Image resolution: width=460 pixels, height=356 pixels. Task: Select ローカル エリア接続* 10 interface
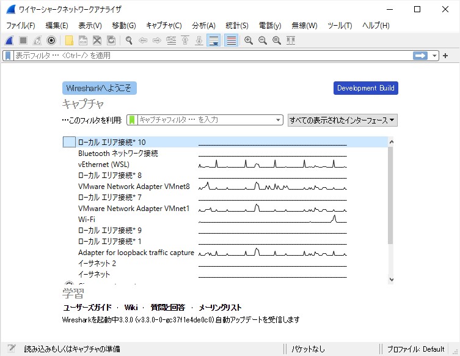point(225,142)
